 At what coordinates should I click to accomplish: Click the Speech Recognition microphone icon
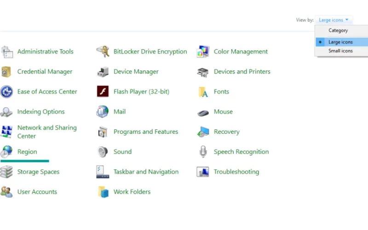203,152
